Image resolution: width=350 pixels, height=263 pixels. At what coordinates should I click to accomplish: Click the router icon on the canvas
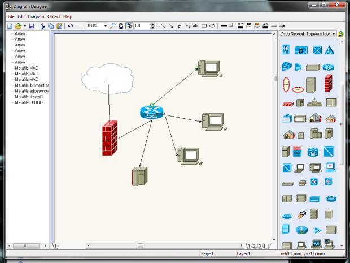[x=151, y=112]
